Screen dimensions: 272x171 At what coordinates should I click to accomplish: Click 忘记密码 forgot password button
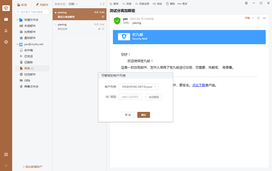coord(154,97)
